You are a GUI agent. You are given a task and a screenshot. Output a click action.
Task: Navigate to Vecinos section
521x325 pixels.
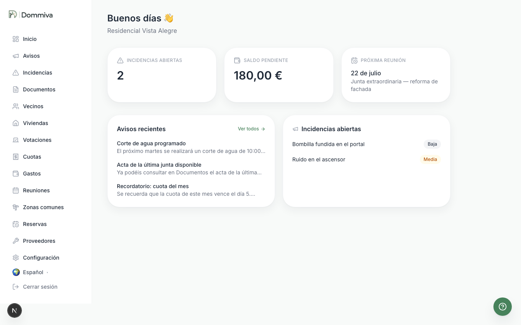(x=33, y=106)
